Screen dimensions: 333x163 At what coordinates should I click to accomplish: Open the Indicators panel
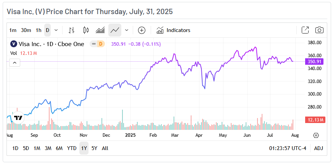[x=173, y=30]
